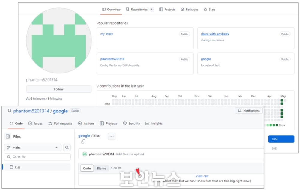The image size is (300, 191).
Task: Click the Public badge beside google repo title
Action: pyautogui.click(x=75, y=111)
